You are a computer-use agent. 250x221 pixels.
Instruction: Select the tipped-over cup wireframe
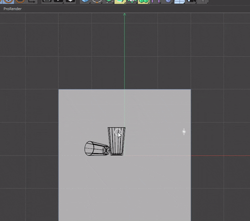[97, 149]
